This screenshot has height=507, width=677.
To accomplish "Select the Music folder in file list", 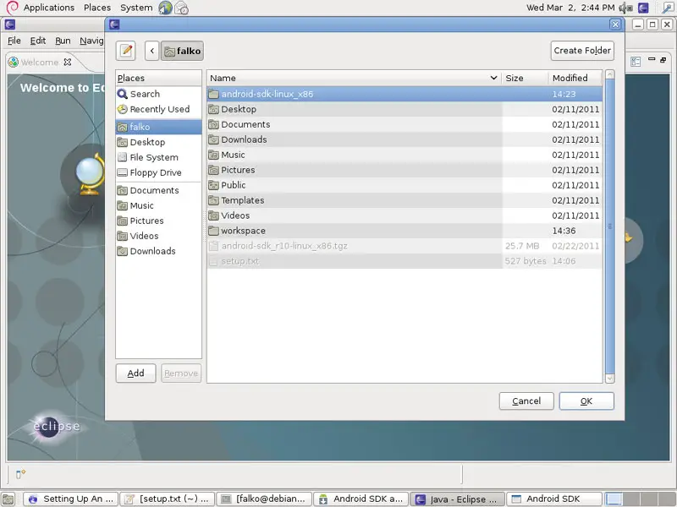I will [x=405, y=155].
